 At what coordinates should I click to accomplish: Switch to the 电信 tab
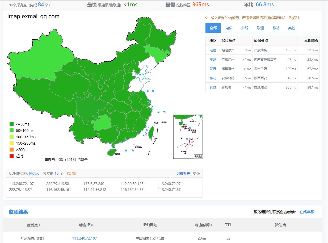pos(229,28)
